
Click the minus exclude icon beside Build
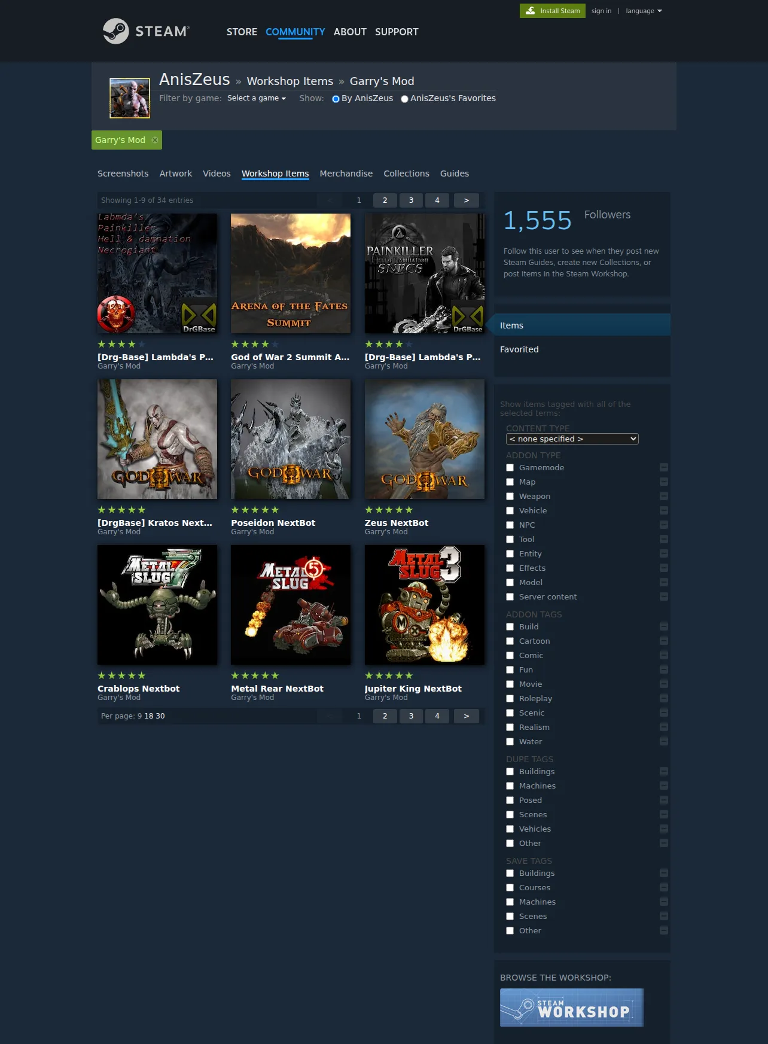click(664, 626)
